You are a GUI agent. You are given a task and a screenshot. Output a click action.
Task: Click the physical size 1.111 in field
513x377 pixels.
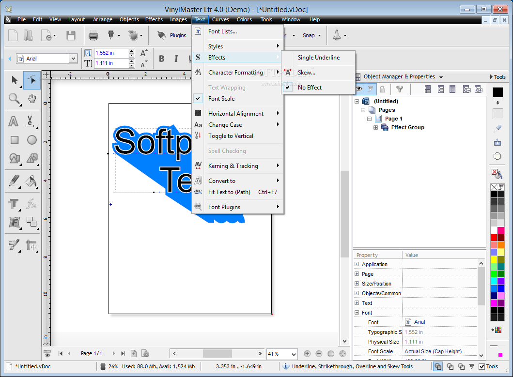(111, 63)
